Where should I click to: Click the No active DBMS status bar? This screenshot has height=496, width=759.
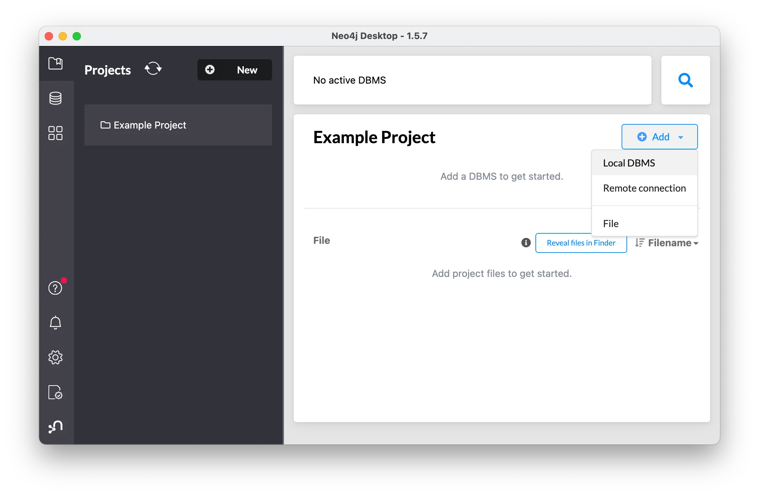coord(473,80)
